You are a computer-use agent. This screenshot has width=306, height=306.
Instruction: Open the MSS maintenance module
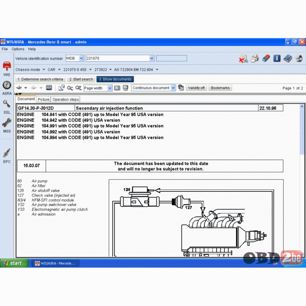(7, 126)
